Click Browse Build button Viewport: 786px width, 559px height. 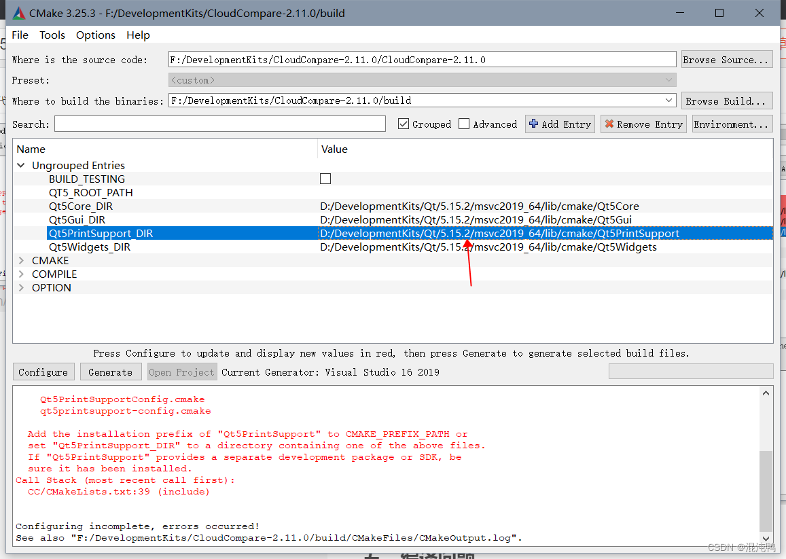(x=727, y=101)
